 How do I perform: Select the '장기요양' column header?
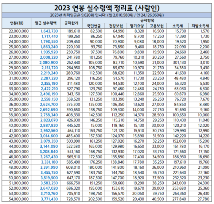137,26
